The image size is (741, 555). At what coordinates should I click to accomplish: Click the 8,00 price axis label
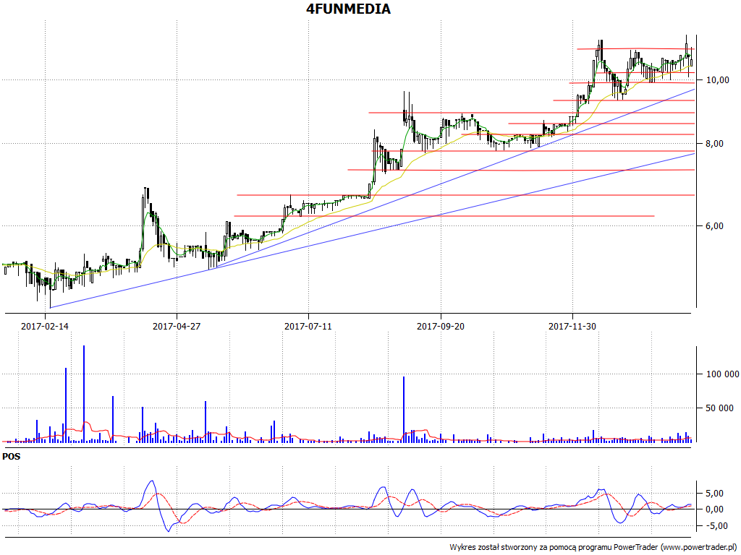(x=714, y=144)
